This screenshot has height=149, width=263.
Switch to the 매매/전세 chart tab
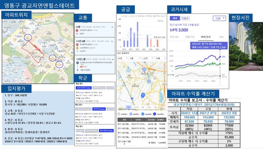coord(205,37)
